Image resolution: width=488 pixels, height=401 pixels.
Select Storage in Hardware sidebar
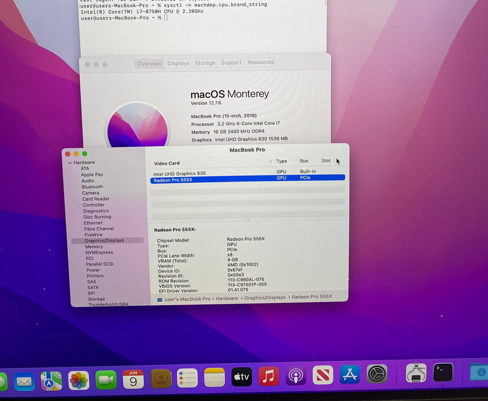[x=96, y=299]
